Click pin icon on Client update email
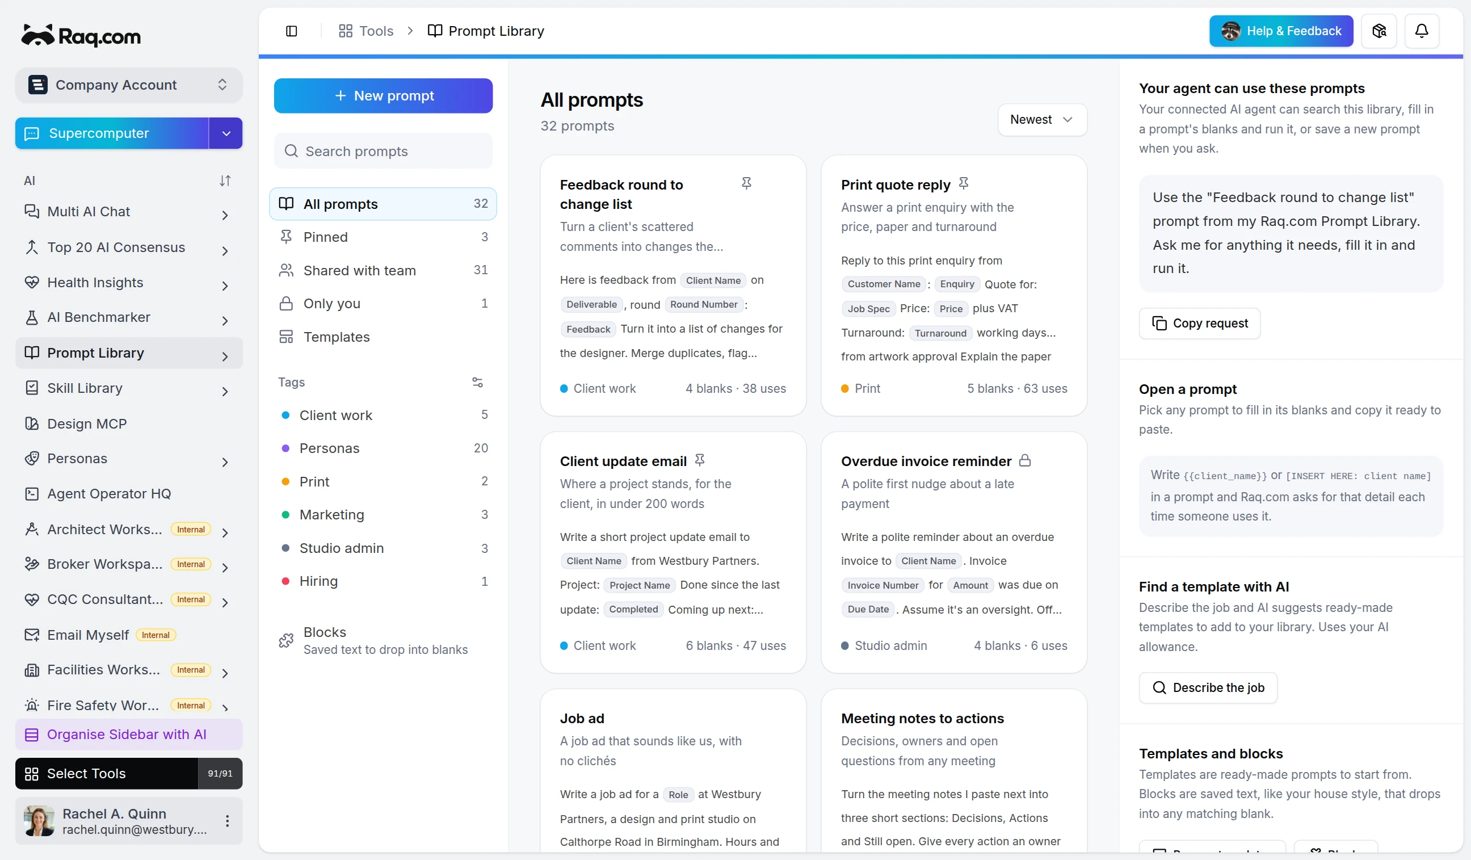Image resolution: width=1471 pixels, height=860 pixels. (700, 460)
